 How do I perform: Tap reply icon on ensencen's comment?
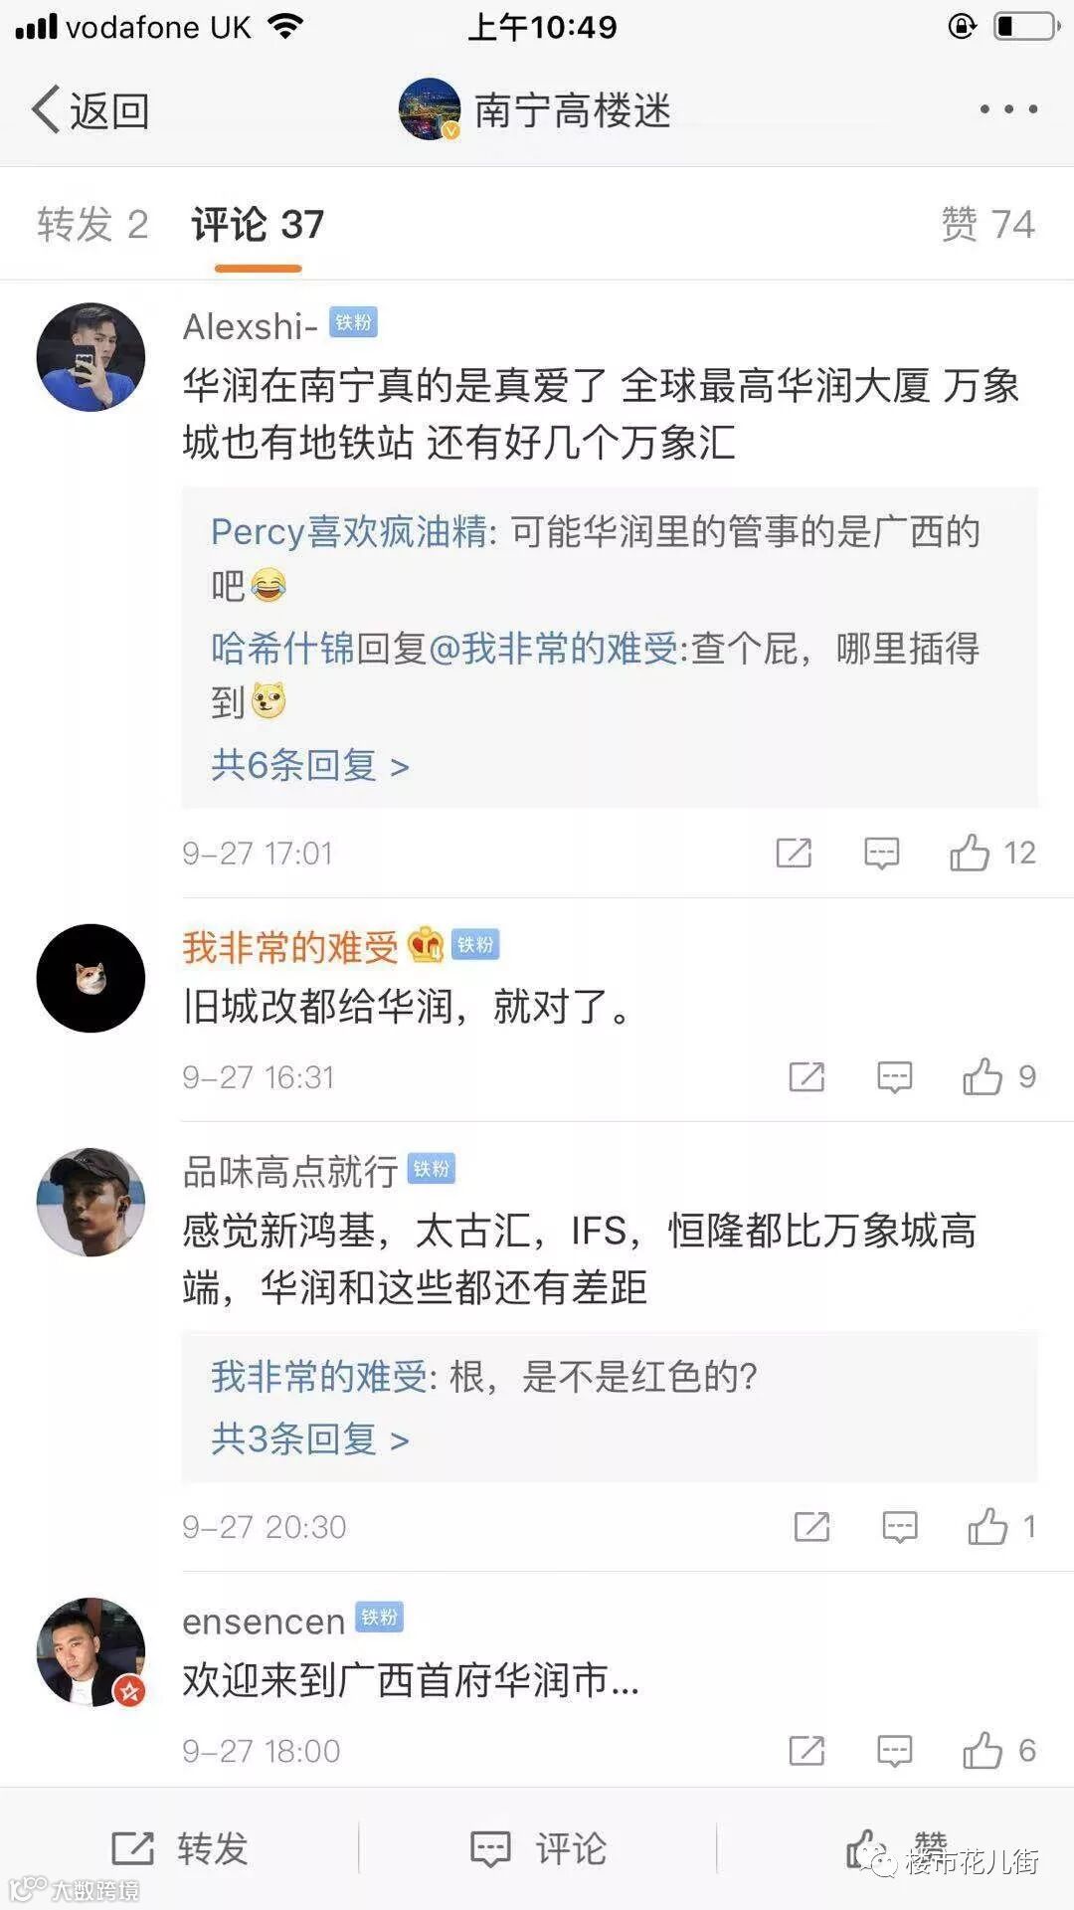894,1750
